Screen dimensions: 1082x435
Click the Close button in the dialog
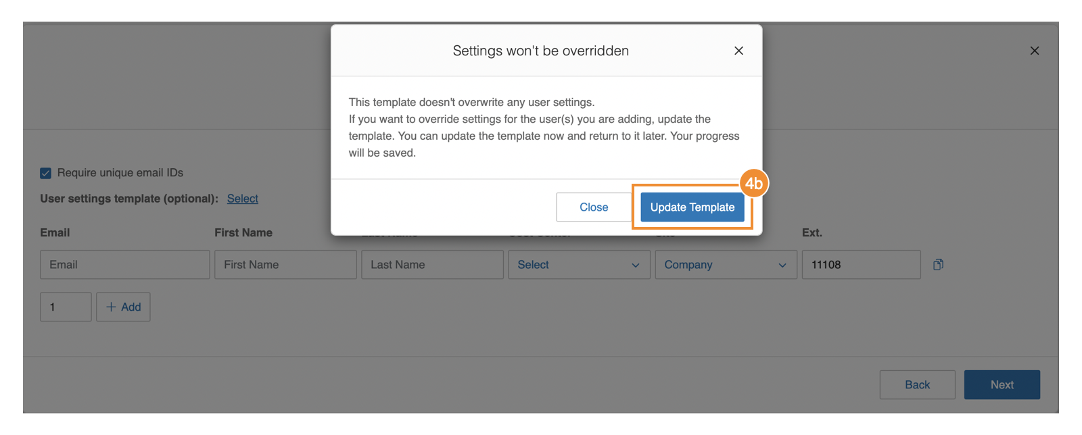pos(593,207)
